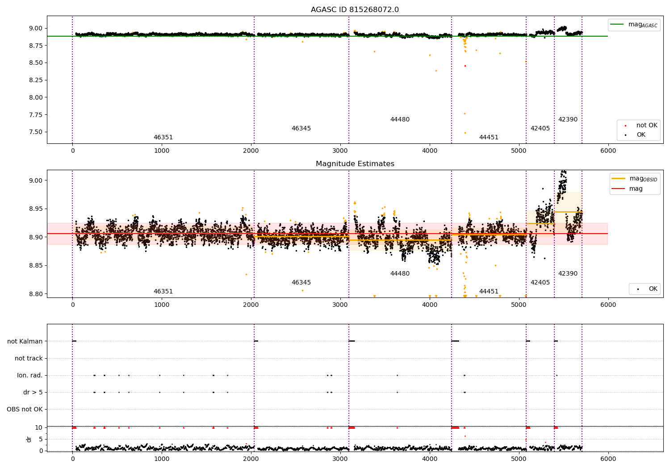Click the 8.80 y-tick of middle plot
670x469 pixels.
36,294
